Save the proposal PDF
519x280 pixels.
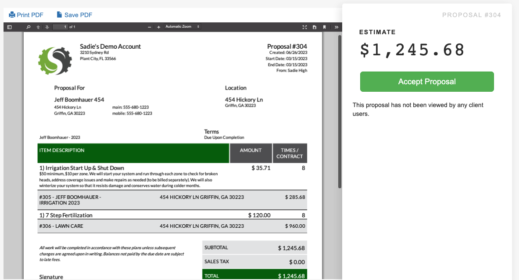click(74, 14)
